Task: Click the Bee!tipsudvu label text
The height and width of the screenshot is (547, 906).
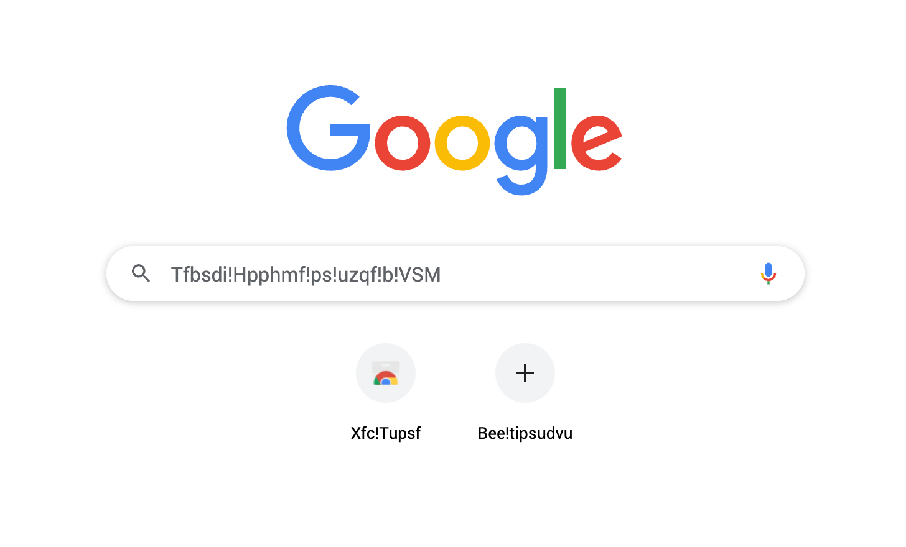Action: click(x=525, y=433)
